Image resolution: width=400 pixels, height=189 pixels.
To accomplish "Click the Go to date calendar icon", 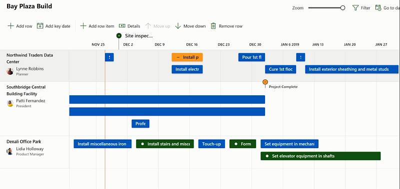I will tap(378, 8).
